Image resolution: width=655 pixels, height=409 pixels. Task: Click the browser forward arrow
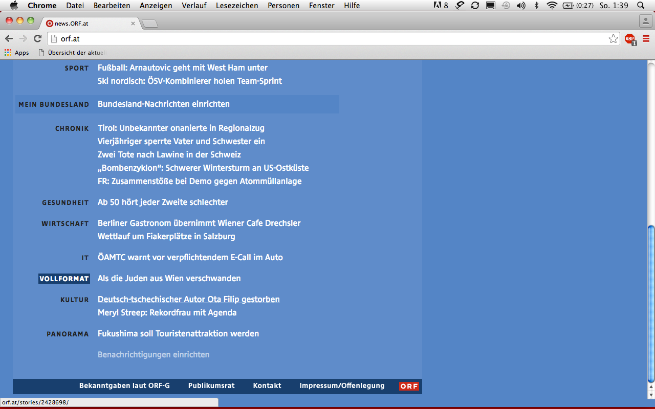[x=23, y=38]
